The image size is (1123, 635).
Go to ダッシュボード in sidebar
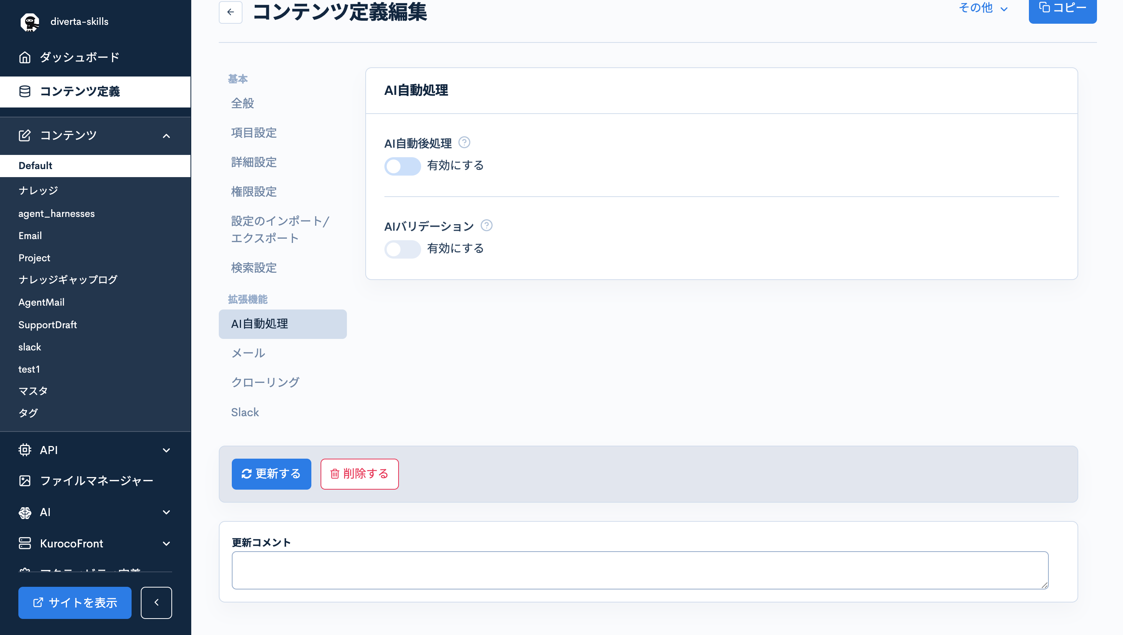click(95, 57)
